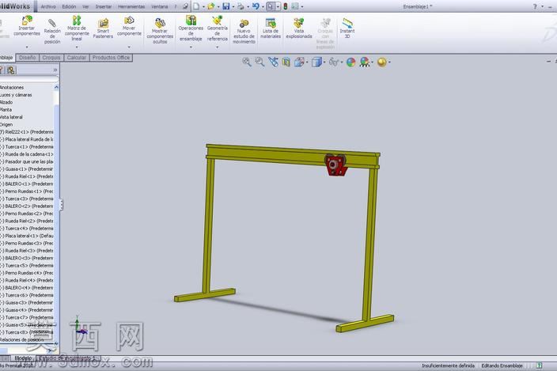Click the Undo arrow icon

coord(256,6)
